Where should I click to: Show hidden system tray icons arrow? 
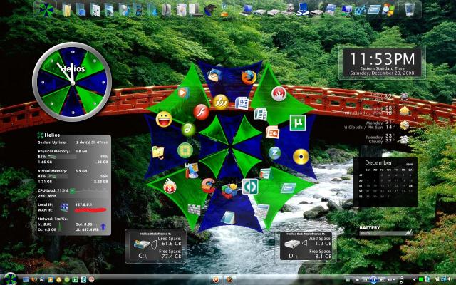click(x=415, y=280)
